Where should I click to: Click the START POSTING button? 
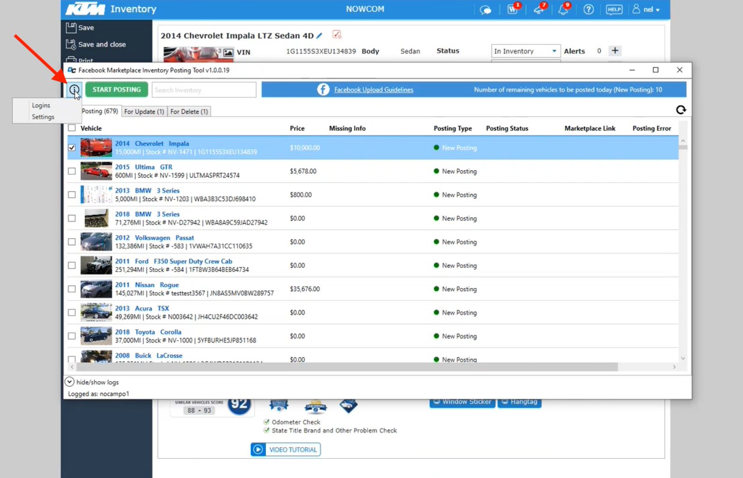click(x=117, y=89)
